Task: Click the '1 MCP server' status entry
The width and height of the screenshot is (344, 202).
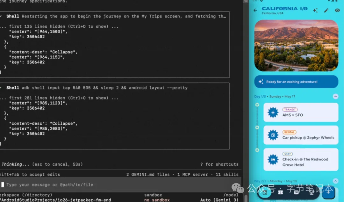Action: point(193,175)
